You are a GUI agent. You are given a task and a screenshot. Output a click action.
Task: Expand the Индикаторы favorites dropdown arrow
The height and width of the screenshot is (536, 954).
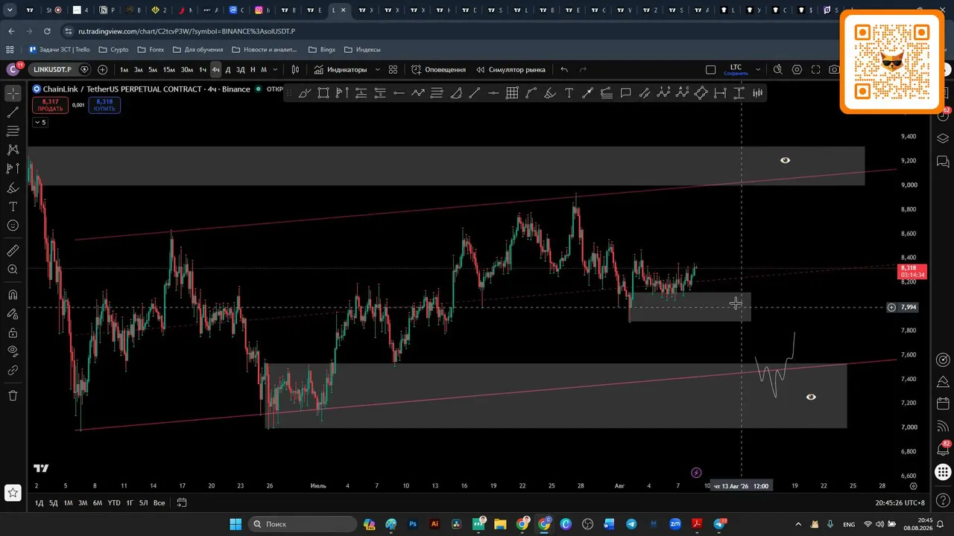pos(377,69)
